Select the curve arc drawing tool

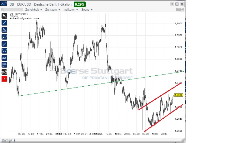4,51
